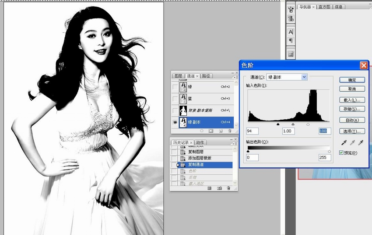The width and height of the screenshot is (372, 235).
Task: Show the 蓝 channel visibility box
Action: coord(175,99)
